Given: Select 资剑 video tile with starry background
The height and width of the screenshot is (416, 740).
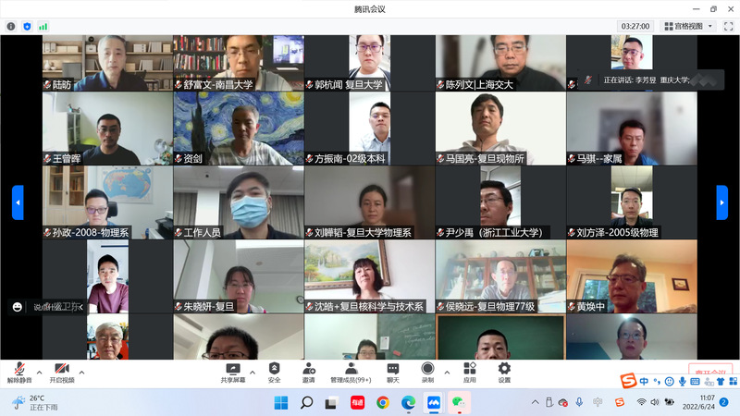Looking at the screenshot, I should (x=239, y=128).
